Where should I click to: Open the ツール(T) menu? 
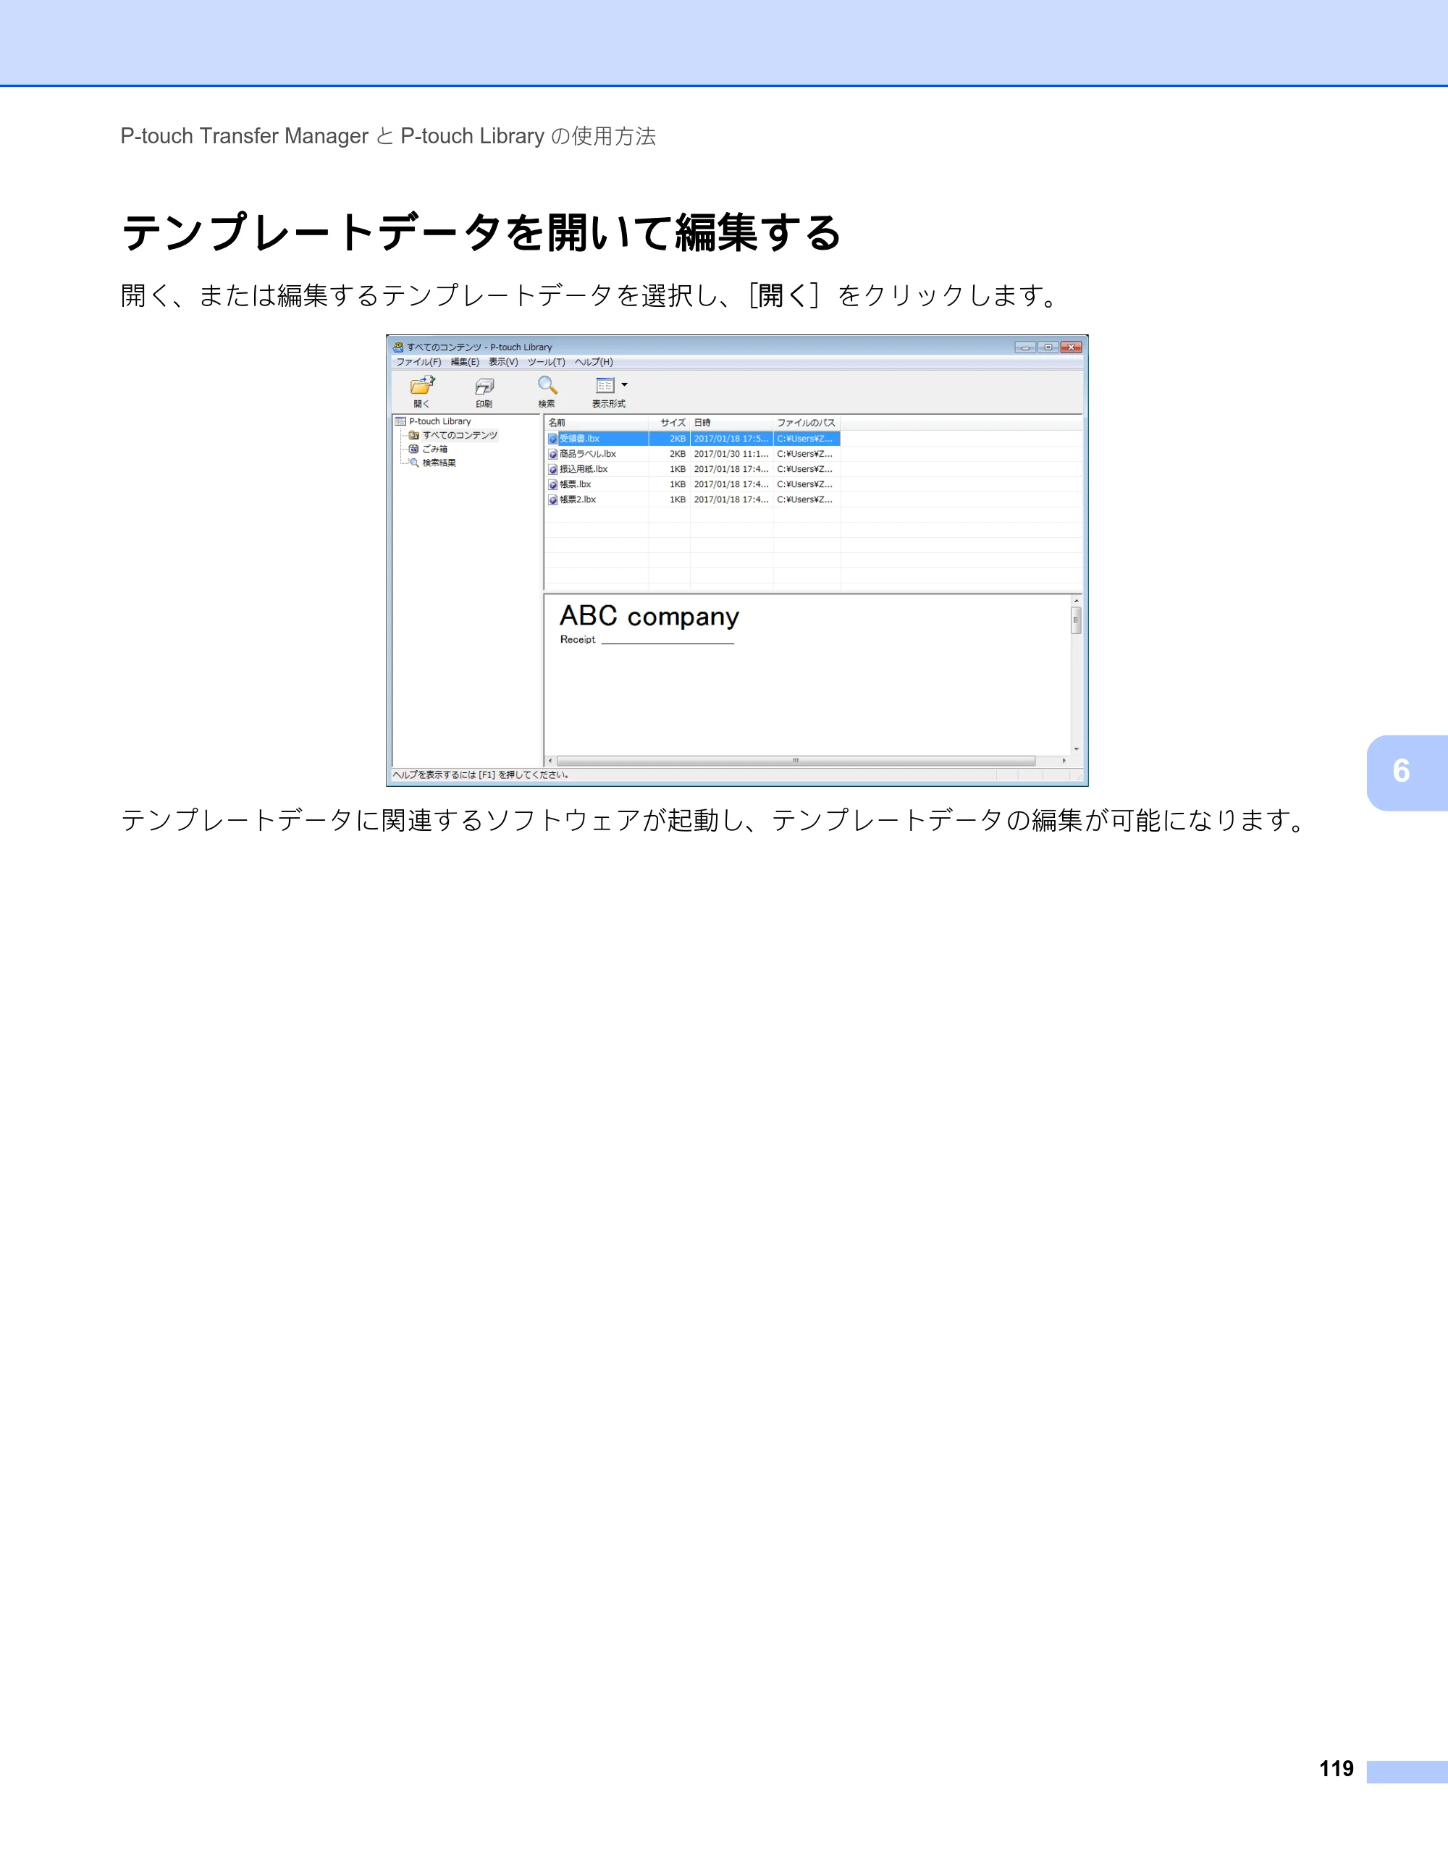click(546, 361)
